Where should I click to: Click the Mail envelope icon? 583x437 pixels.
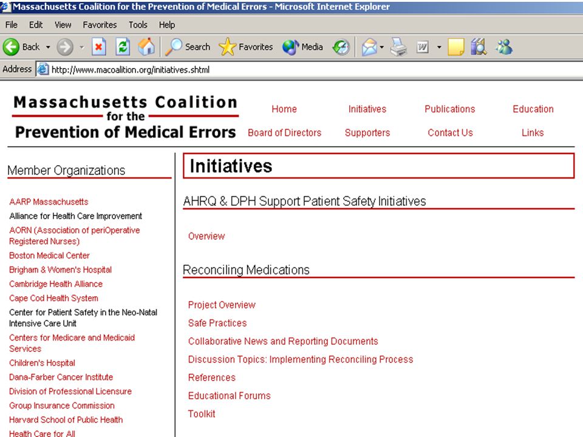pos(369,47)
